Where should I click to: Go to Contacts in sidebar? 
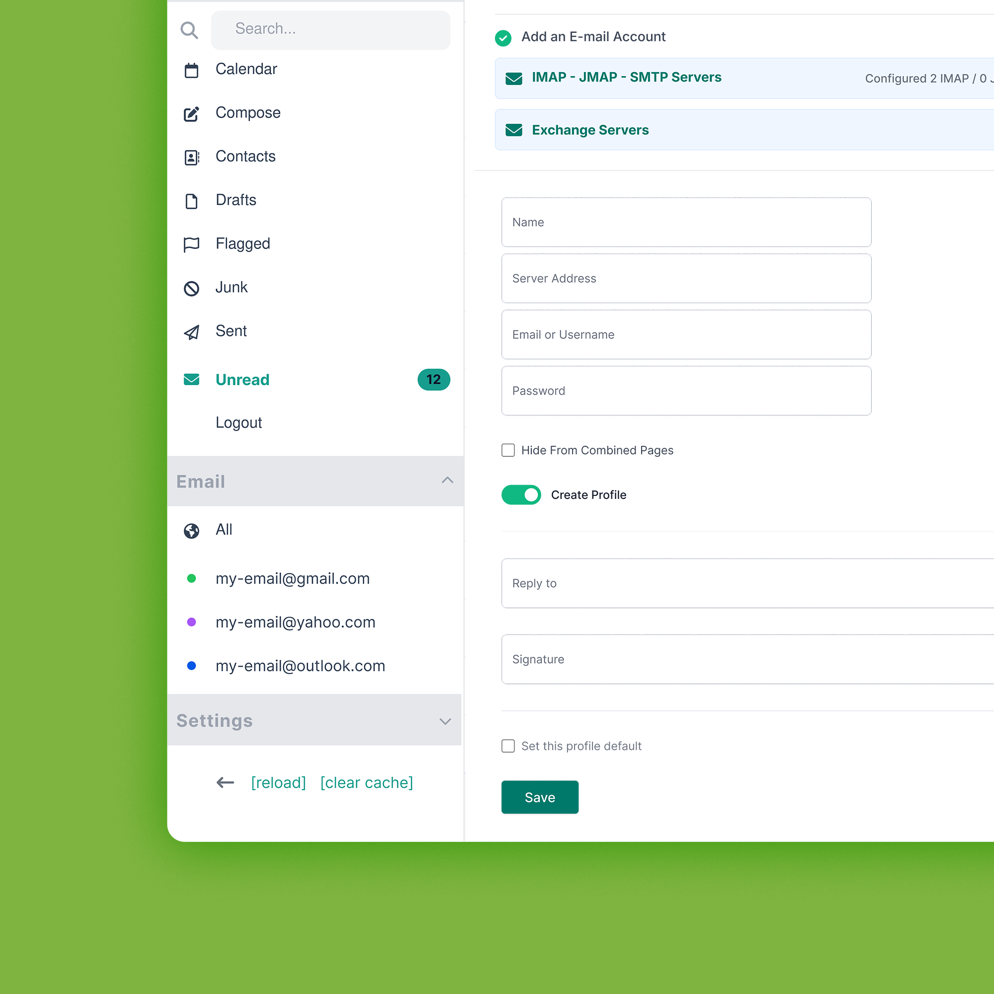click(x=246, y=157)
